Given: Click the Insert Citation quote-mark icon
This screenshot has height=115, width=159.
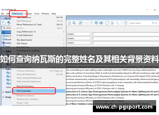Looking at the screenshot, I should click(92, 23).
